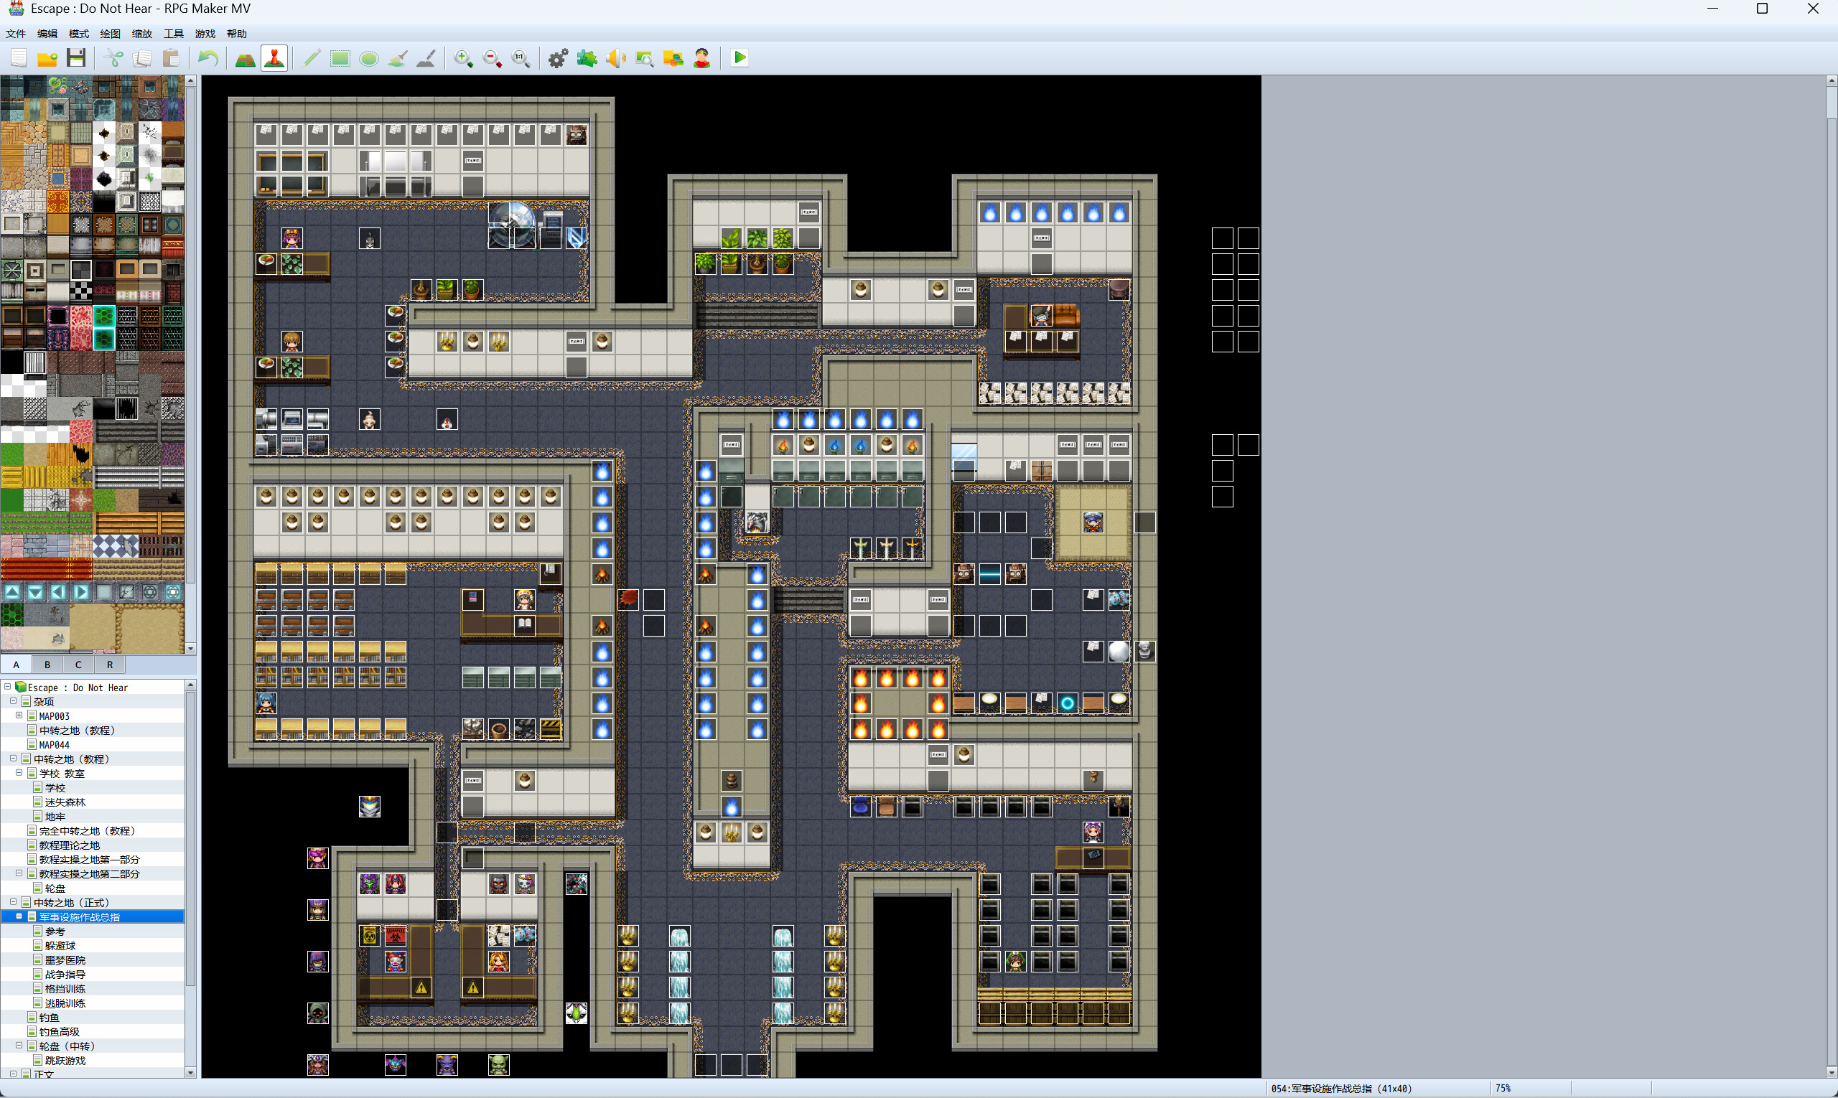Image resolution: width=1838 pixels, height=1098 pixels.
Task: Reset zoom to actual size 1:1
Action: [521, 57]
